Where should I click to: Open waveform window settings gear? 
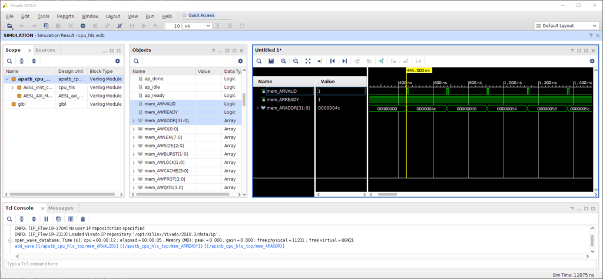click(x=592, y=61)
